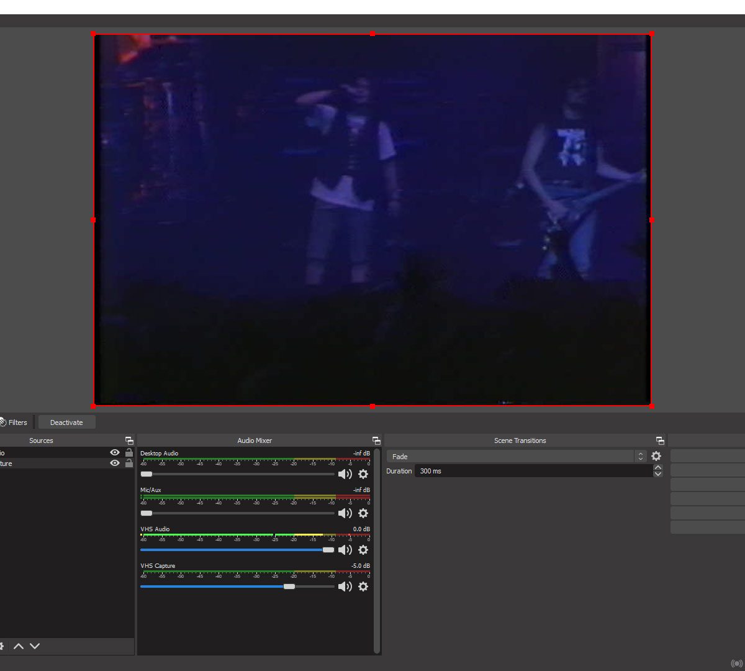Screen dimensions: 745x671
Task: Open Mic/Aux audio settings gear
Action: pos(363,513)
